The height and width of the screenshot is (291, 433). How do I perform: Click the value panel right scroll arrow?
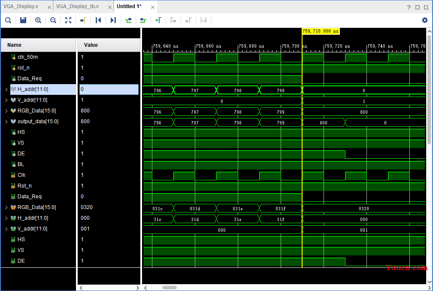coord(137,288)
